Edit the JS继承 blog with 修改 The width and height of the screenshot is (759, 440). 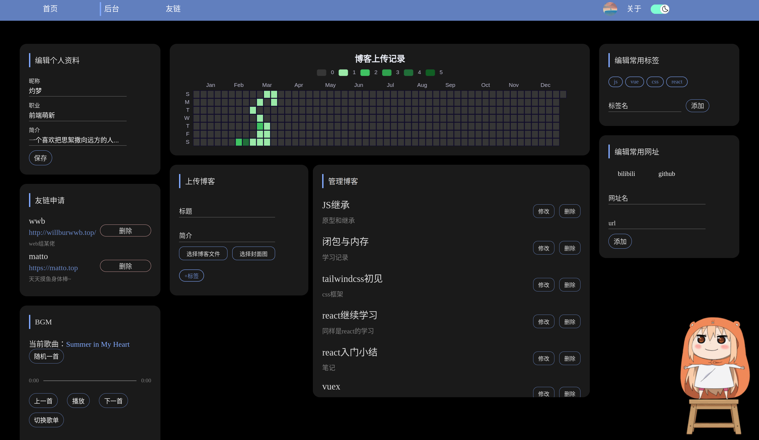click(x=543, y=211)
